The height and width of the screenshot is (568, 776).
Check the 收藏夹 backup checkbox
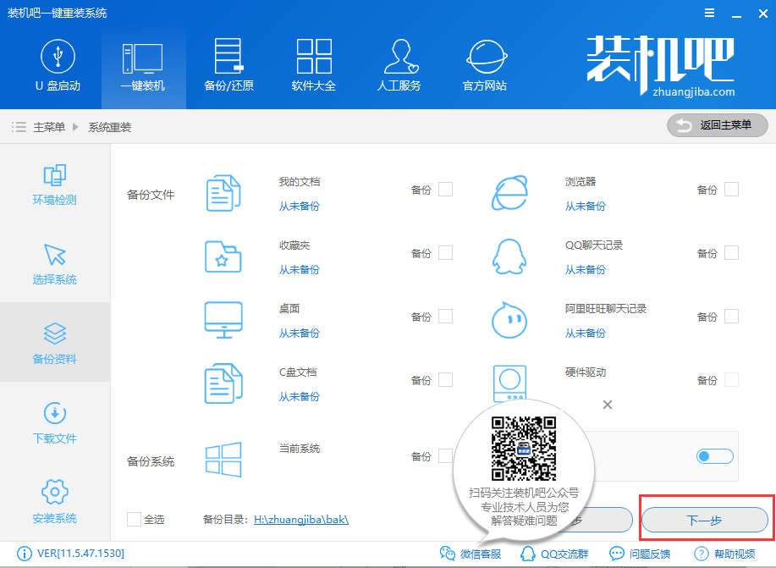[x=445, y=252]
